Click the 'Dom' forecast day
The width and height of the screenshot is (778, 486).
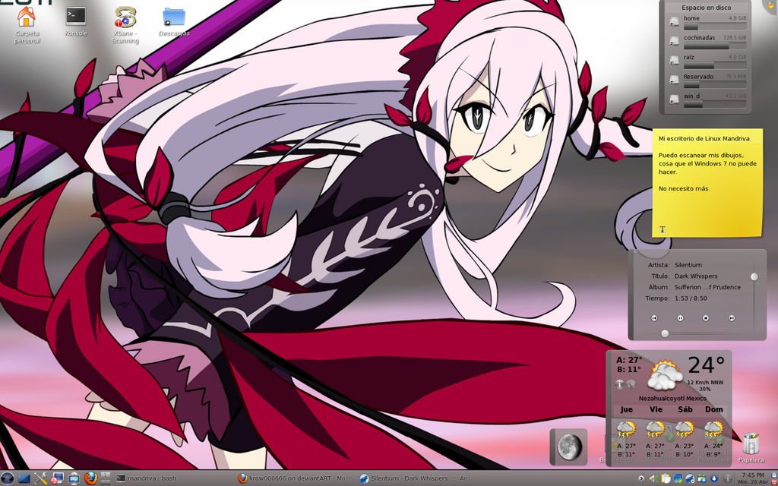pos(714,409)
